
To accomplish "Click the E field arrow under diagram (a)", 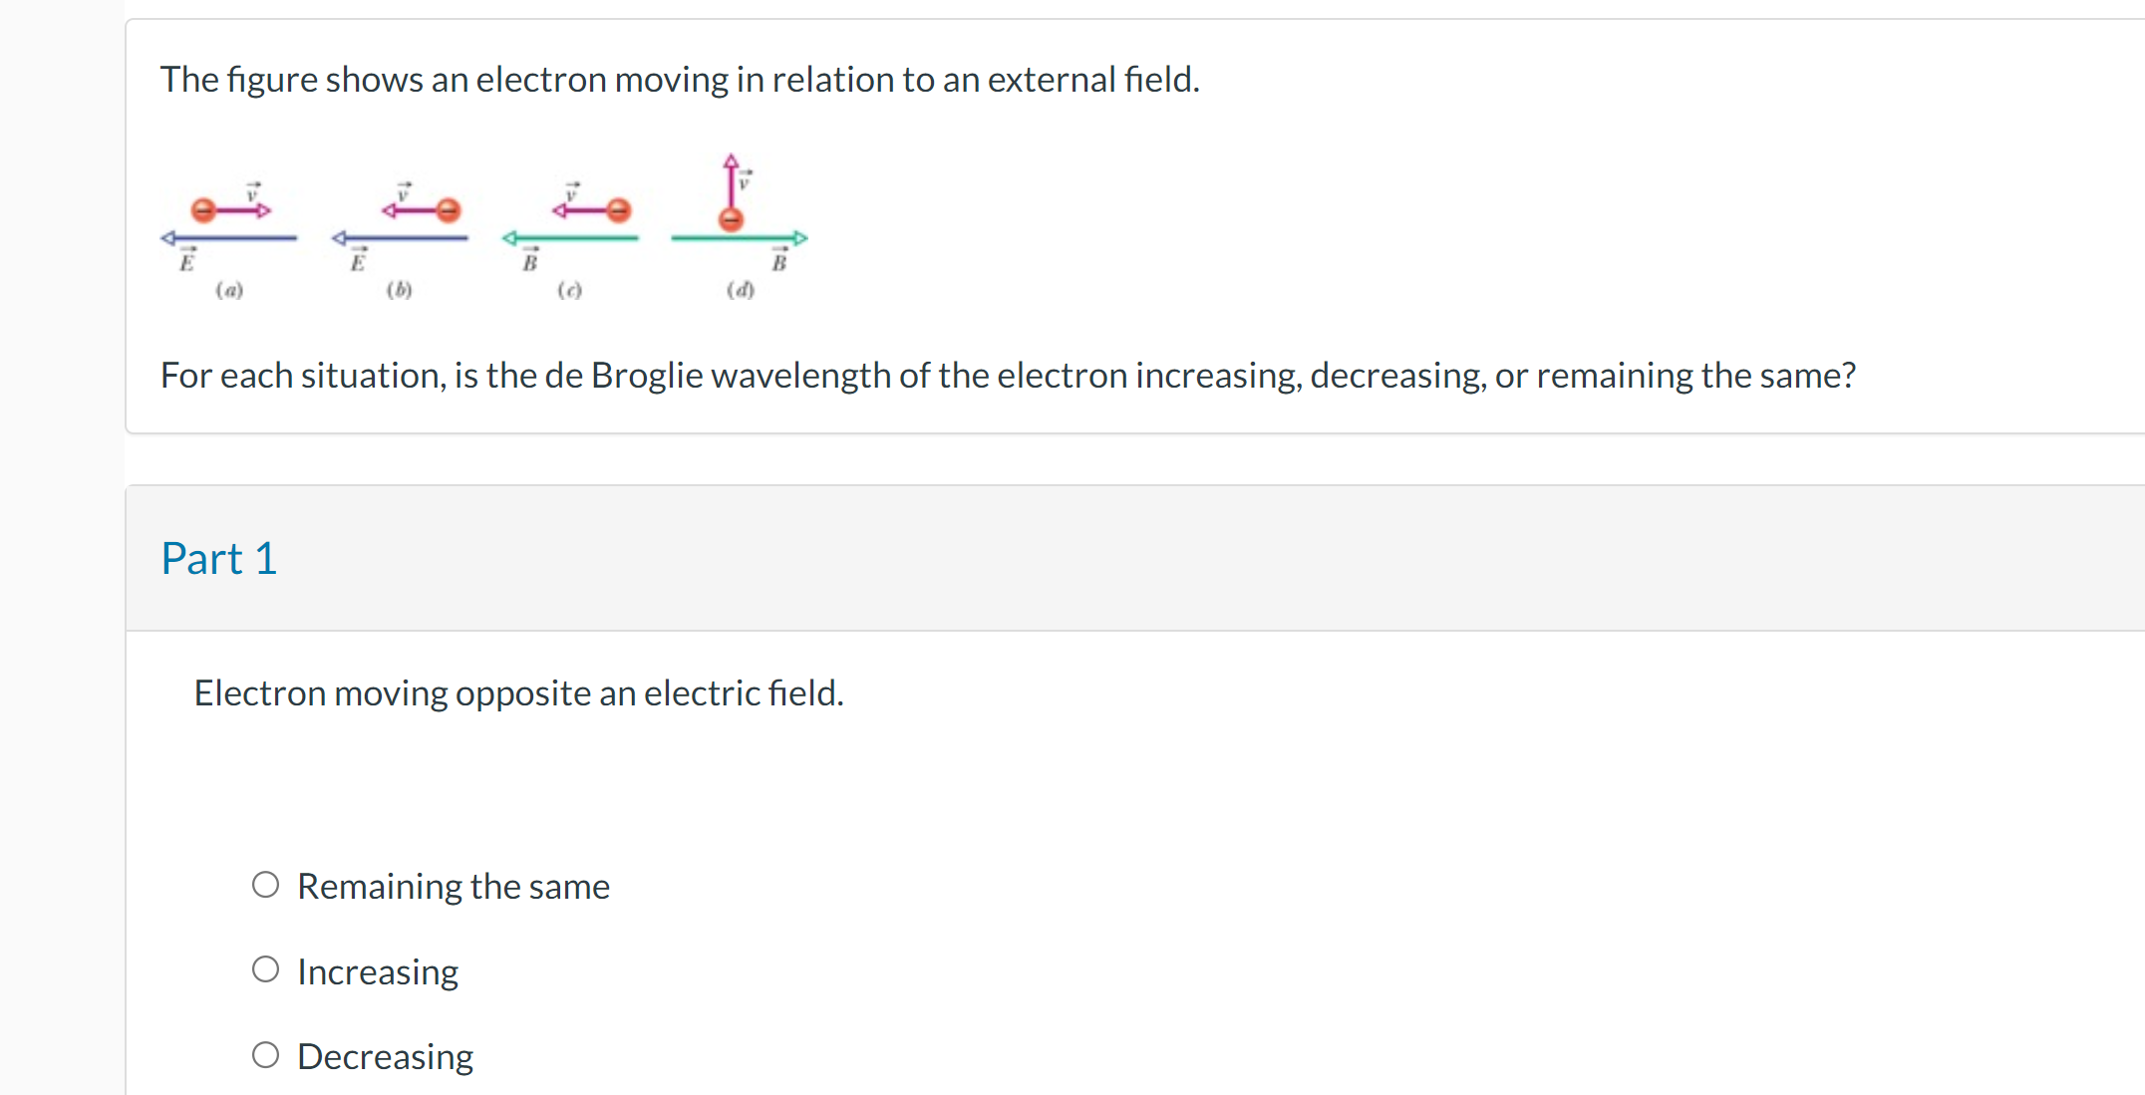I will pos(229,238).
